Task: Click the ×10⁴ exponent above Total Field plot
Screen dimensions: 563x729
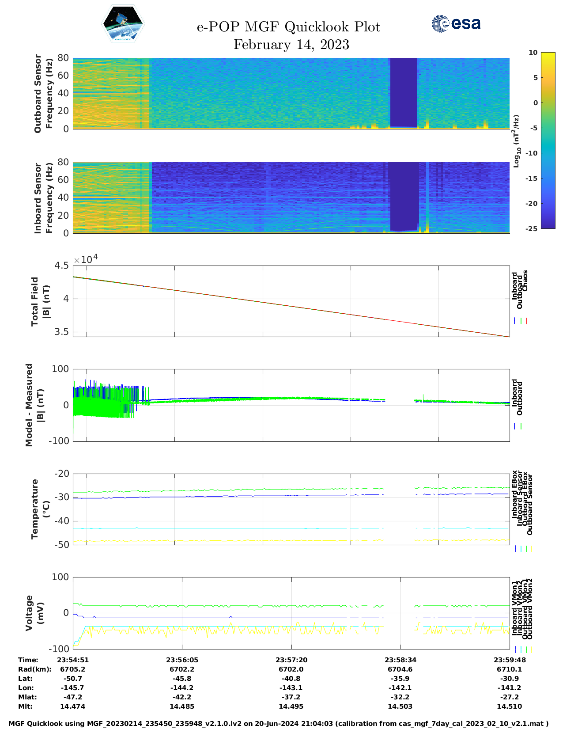Action: point(86,259)
